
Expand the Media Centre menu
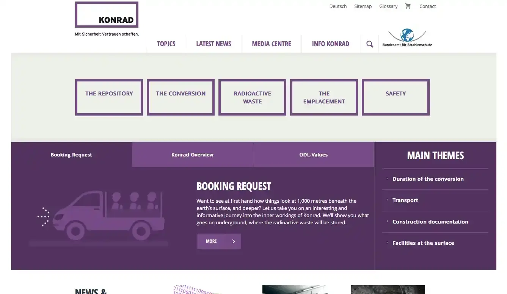click(x=272, y=44)
